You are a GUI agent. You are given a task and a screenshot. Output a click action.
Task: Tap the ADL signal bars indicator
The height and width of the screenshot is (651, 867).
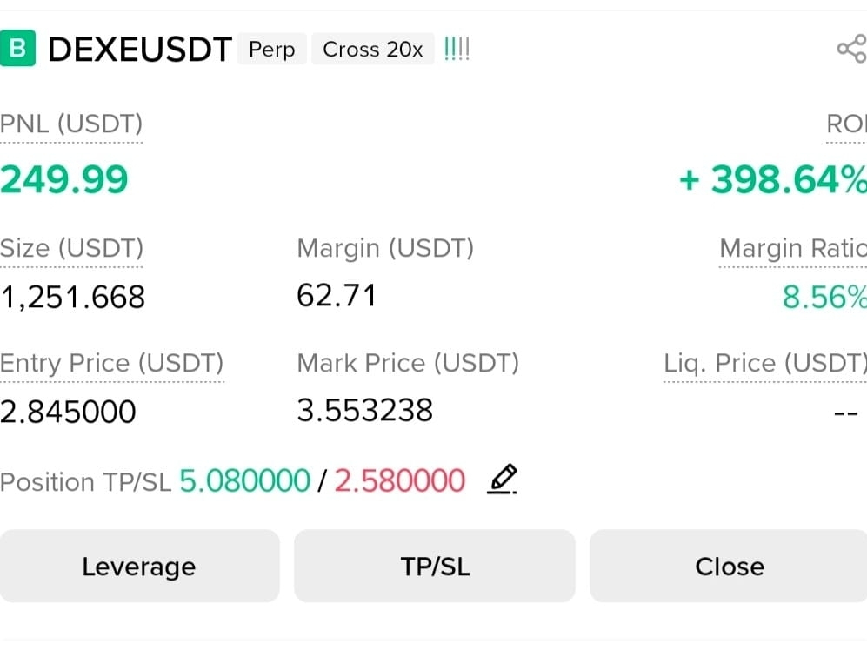pos(457,49)
